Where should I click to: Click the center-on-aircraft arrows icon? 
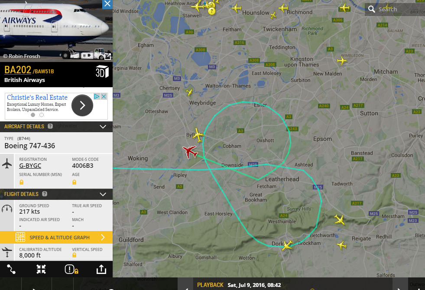coord(41,269)
